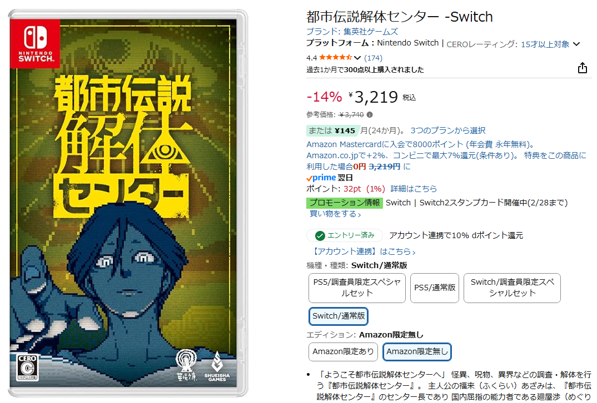Click the info icon beside reference price
Viewport: 597px width, 403px height.
pos(370,114)
